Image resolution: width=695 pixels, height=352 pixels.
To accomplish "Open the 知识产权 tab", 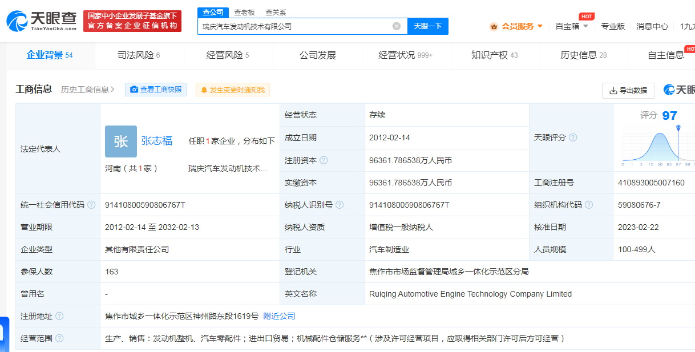I will click(x=494, y=55).
